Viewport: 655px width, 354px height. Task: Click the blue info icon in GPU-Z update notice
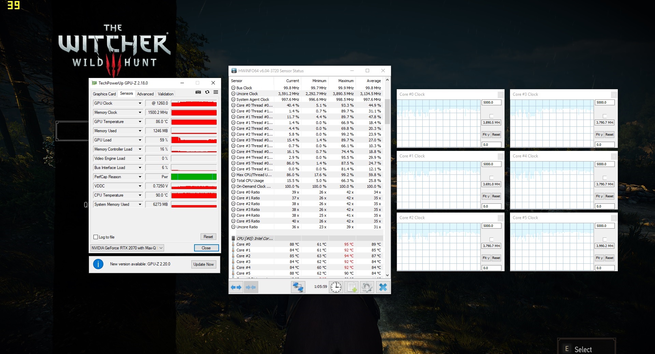click(x=98, y=264)
